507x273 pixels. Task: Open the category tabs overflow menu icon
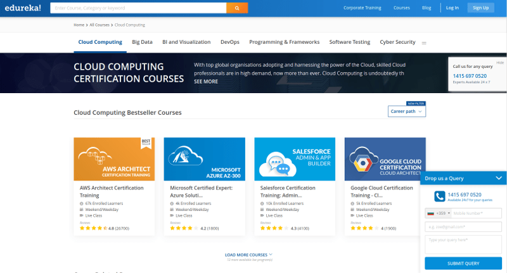[x=424, y=43]
